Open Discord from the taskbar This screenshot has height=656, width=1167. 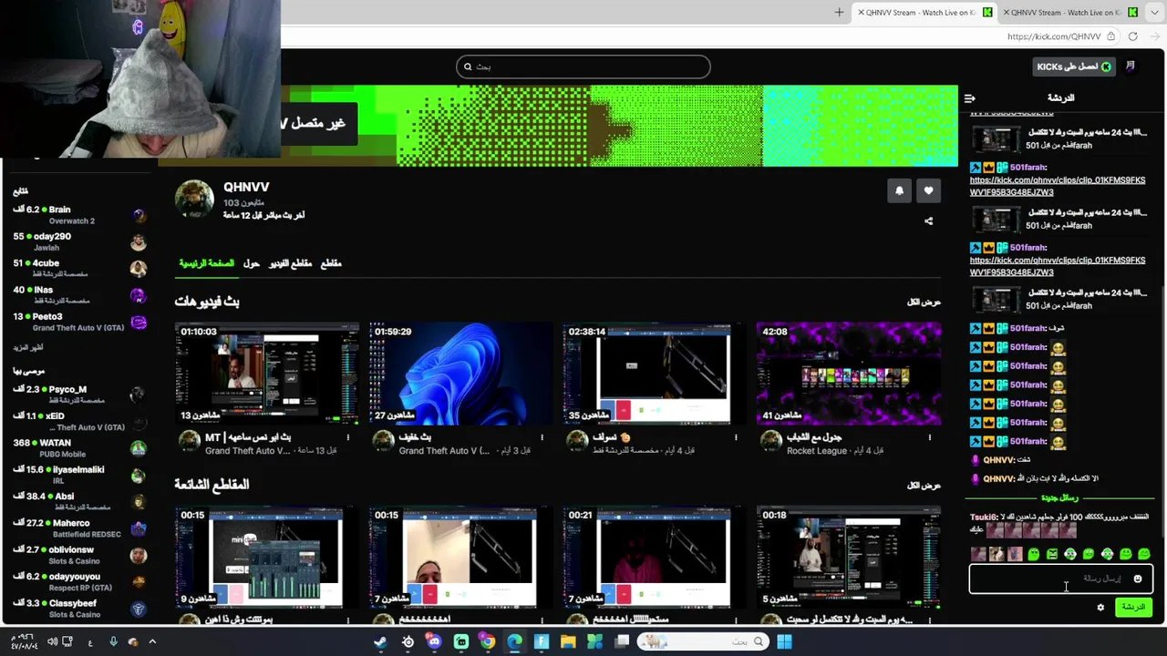[x=434, y=641]
